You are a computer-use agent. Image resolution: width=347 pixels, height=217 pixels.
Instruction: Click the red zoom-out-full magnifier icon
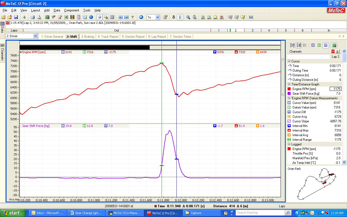[221, 17]
